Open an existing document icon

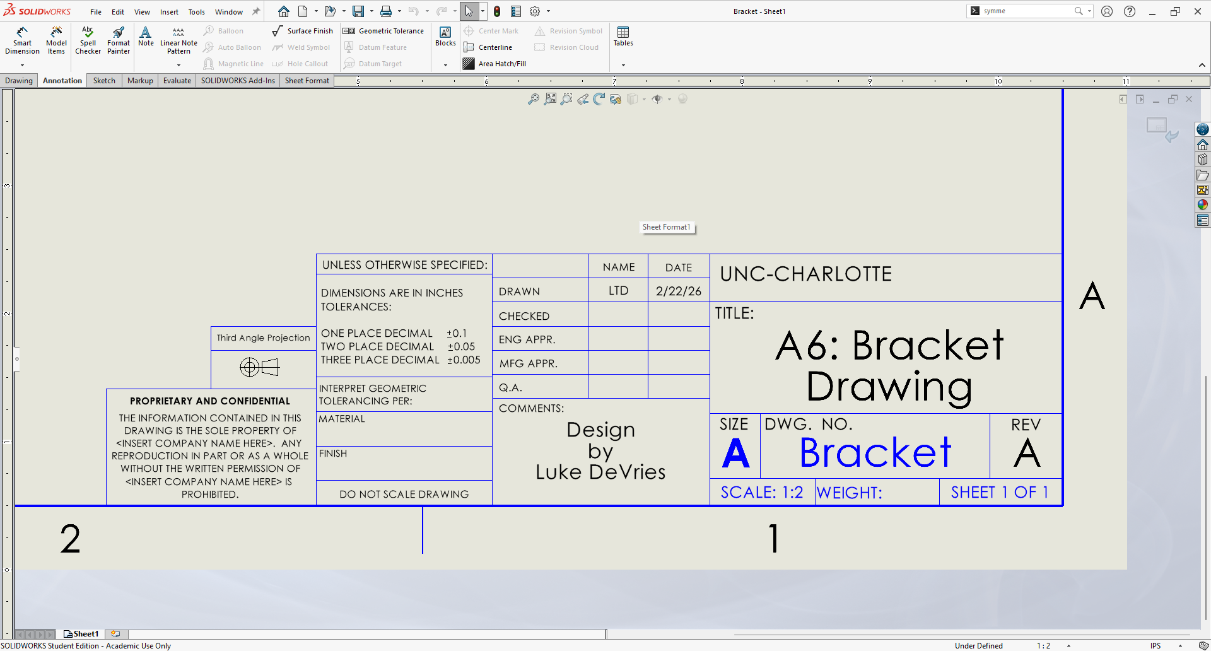click(330, 11)
